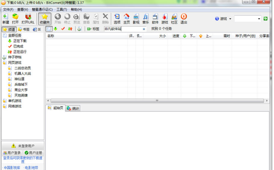Clear the task filter with X
The height and width of the screenshot is (170, 274).
click(x=144, y=29)
